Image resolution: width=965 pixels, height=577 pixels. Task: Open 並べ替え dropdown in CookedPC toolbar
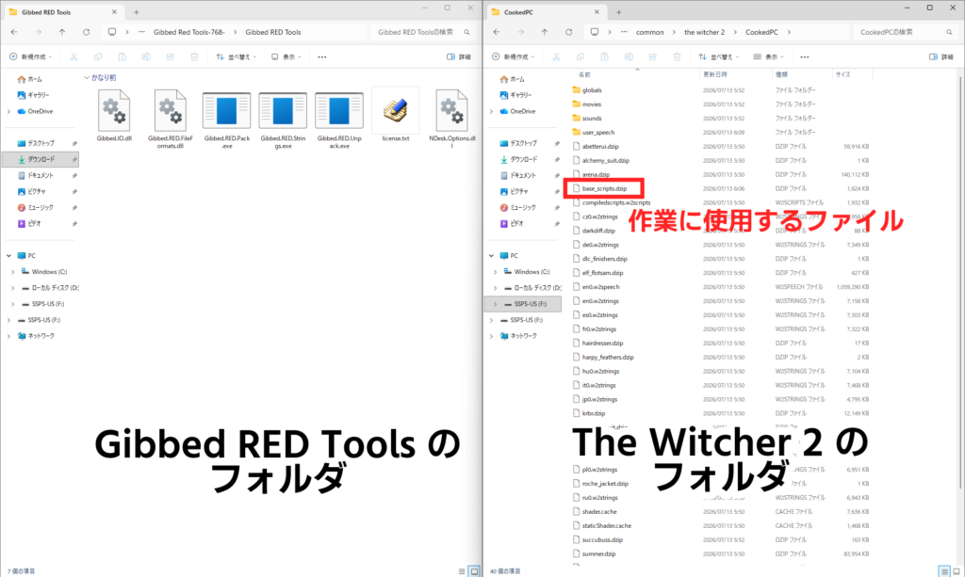click(x=719, y=56)
